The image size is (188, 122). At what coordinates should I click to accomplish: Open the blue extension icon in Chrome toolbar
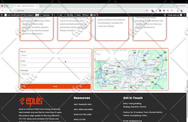pyautogui.click(x=153, y=11)
